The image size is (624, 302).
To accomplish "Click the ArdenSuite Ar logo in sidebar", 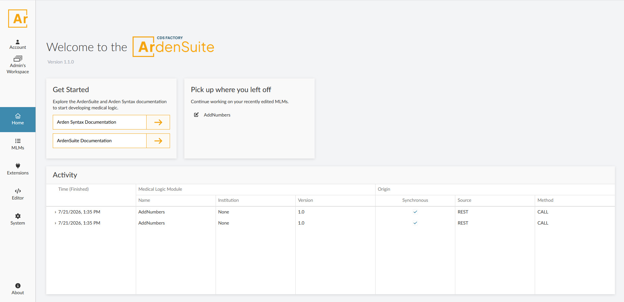I will point(18,19).
